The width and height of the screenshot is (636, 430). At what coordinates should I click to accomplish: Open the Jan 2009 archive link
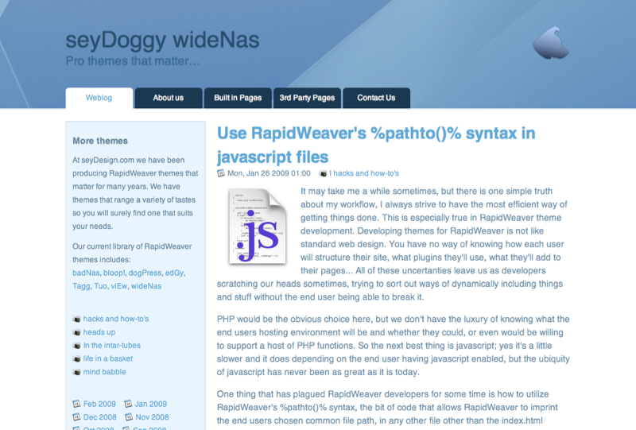tap(150, 404)
